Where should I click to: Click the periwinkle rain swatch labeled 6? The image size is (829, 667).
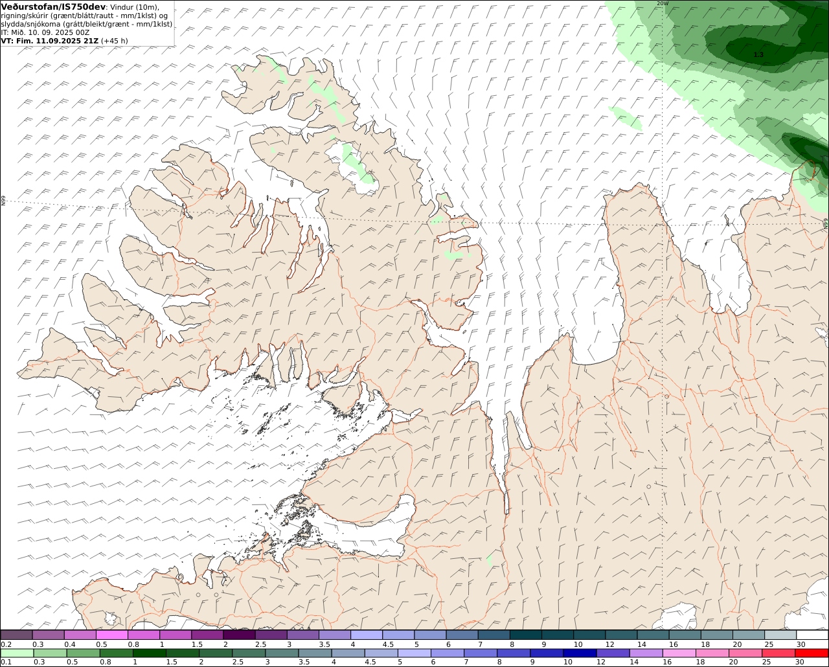448,653
